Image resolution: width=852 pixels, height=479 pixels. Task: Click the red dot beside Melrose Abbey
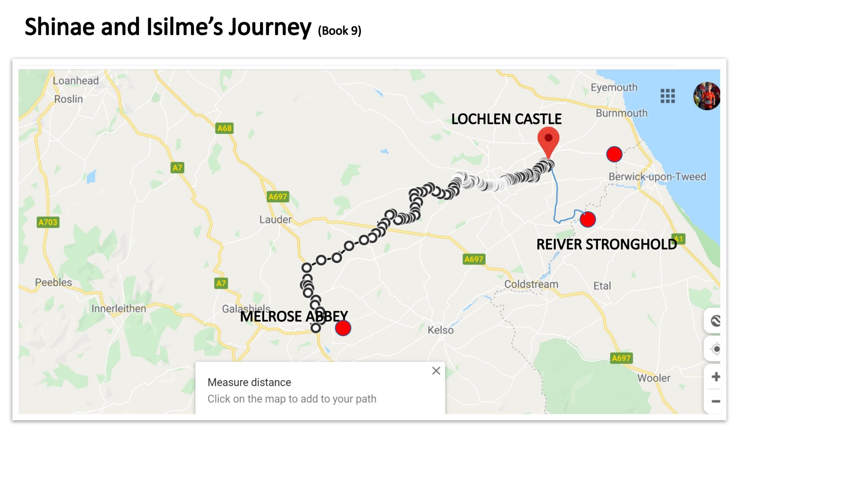click(x=343, y=328)
